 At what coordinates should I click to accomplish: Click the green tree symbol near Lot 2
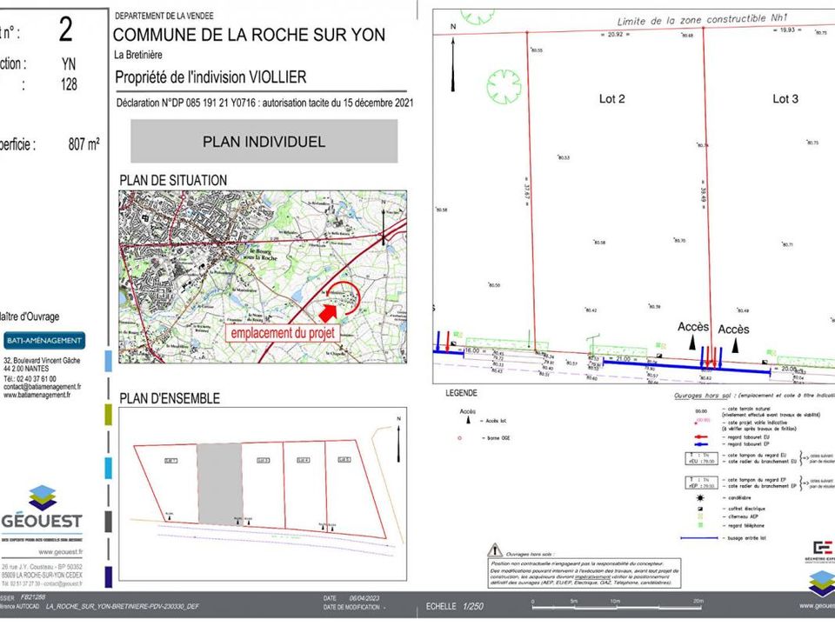[504, 87]
